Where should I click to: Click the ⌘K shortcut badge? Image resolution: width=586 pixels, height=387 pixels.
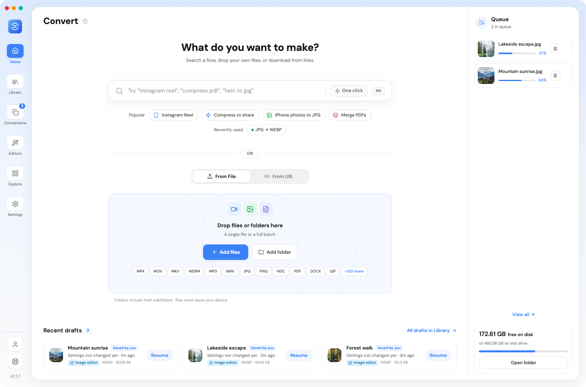click(x=378, y=91)
